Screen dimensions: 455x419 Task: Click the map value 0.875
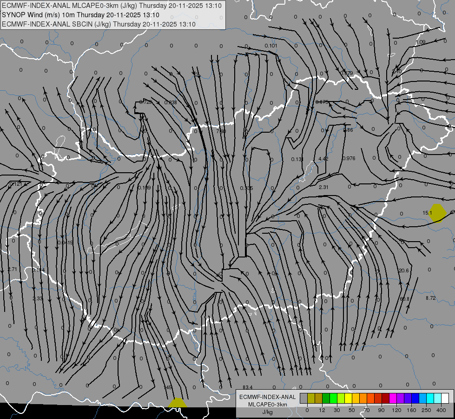(x=322, y=102)
